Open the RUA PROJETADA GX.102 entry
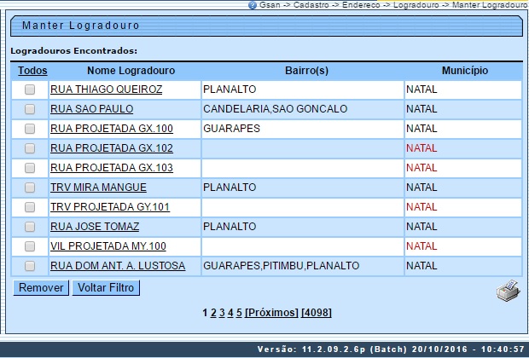The width and height of the screenshot is (529, 358). point(112,148)
